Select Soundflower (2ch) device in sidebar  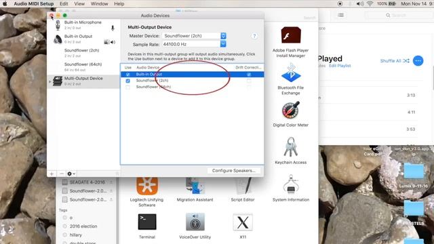tap(83, 53)
